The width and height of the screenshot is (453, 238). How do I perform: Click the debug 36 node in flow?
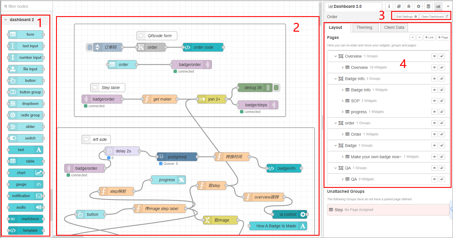(x=255, y=88)
